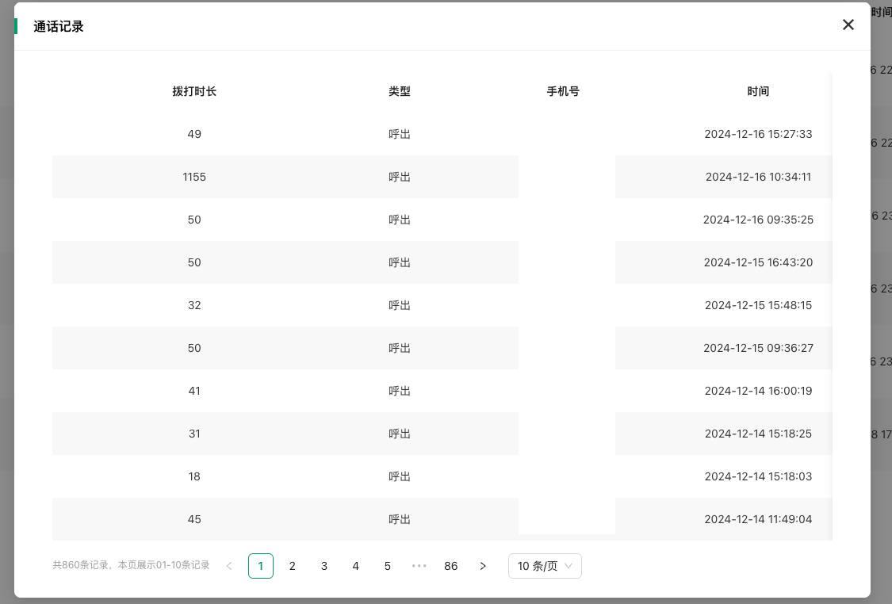
Task: Click the 共860条记录 summary text
Action: tap(131, 565)
